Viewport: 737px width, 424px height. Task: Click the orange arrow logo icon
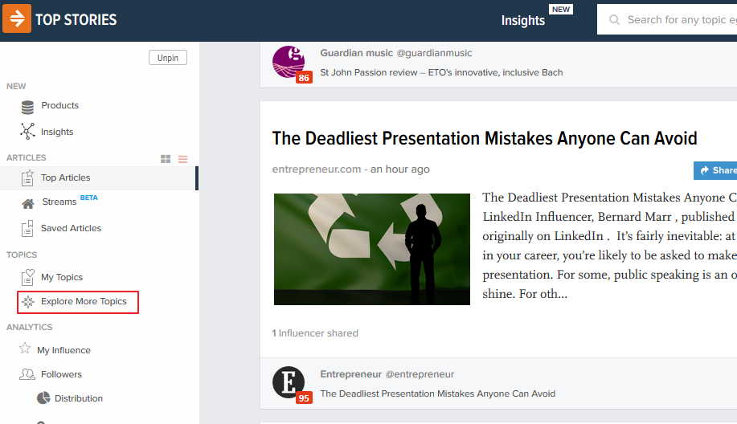click(17, 18)
